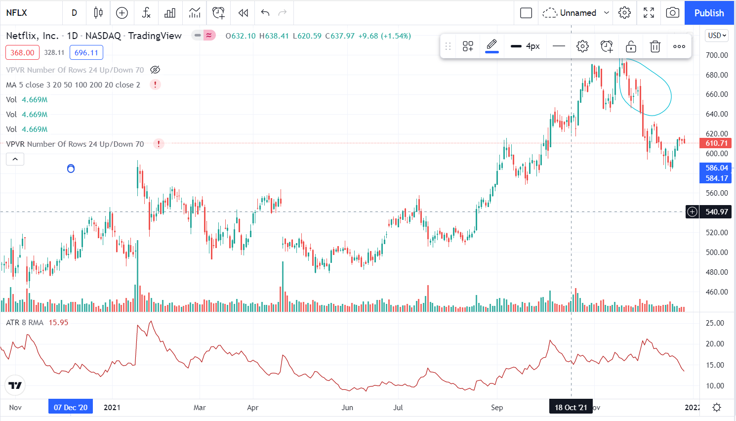Select the MA 5 close indicator legend

(x=73, y=84)
